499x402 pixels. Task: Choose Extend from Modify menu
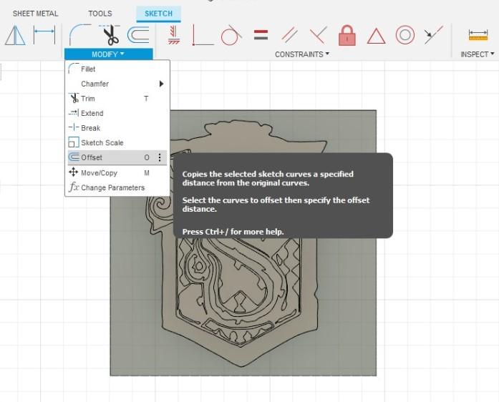117,113
